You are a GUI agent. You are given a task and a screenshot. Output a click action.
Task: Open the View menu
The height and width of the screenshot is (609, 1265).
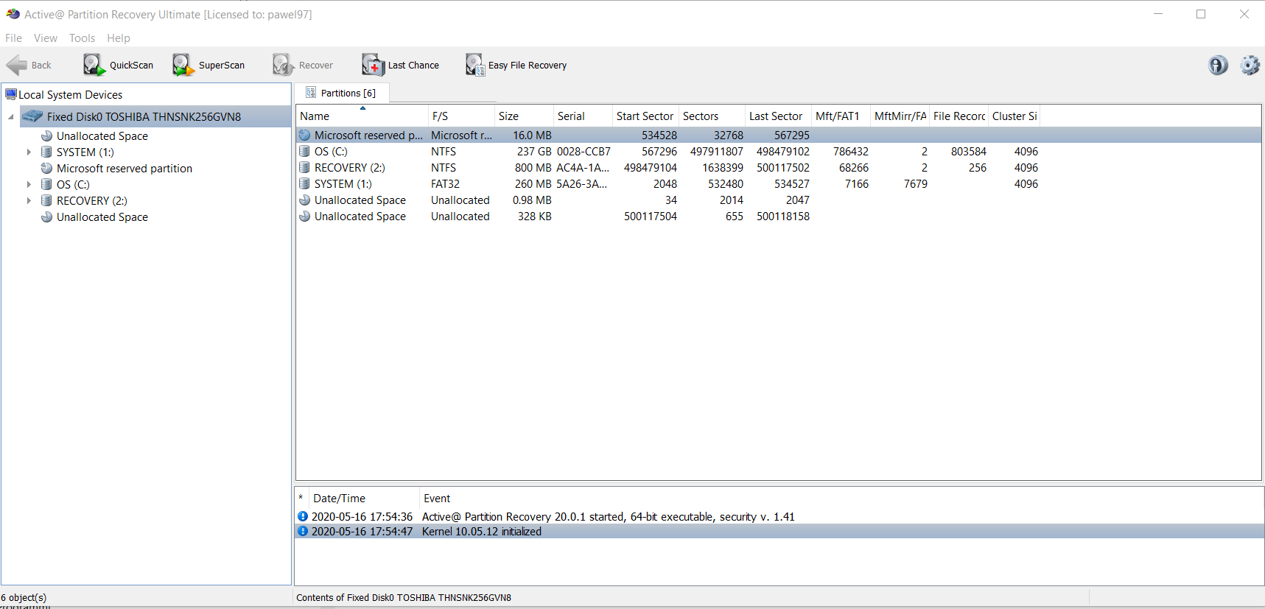pos(46,38)
